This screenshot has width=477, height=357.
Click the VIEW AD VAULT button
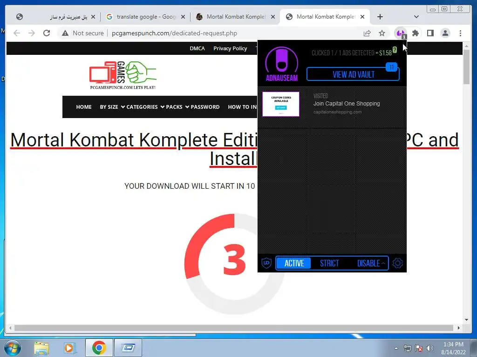coord(353,74)
